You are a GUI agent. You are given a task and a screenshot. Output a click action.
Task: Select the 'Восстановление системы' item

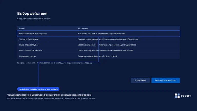[x=98, y=51]
